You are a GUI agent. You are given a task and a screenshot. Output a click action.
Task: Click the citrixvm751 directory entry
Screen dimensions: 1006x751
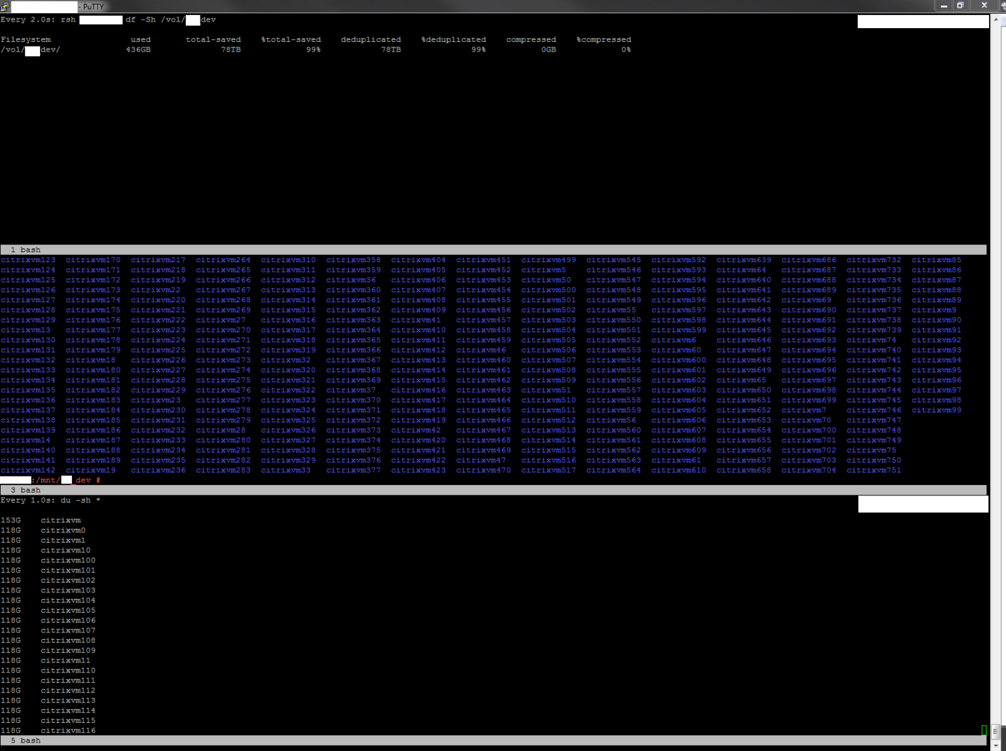874,470
